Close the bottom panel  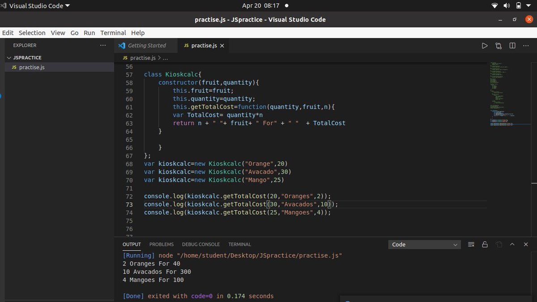526,244
